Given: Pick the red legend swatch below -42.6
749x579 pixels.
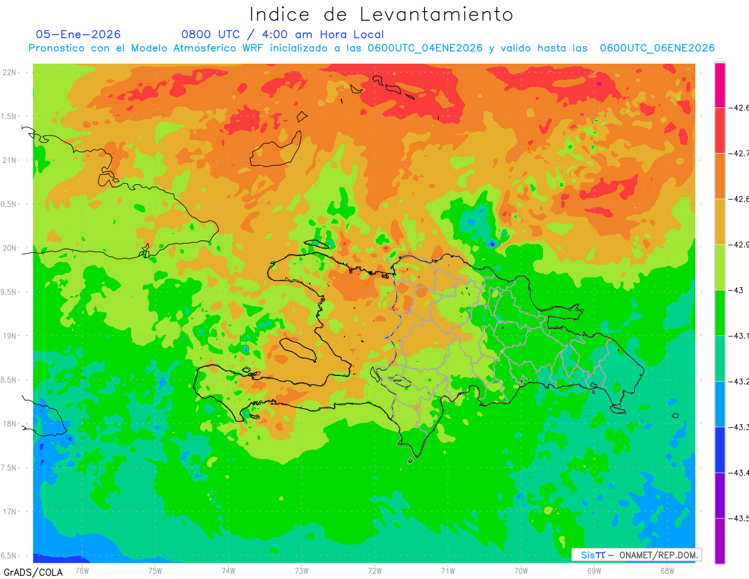Looking at the screenshot, I should (720, 131).
